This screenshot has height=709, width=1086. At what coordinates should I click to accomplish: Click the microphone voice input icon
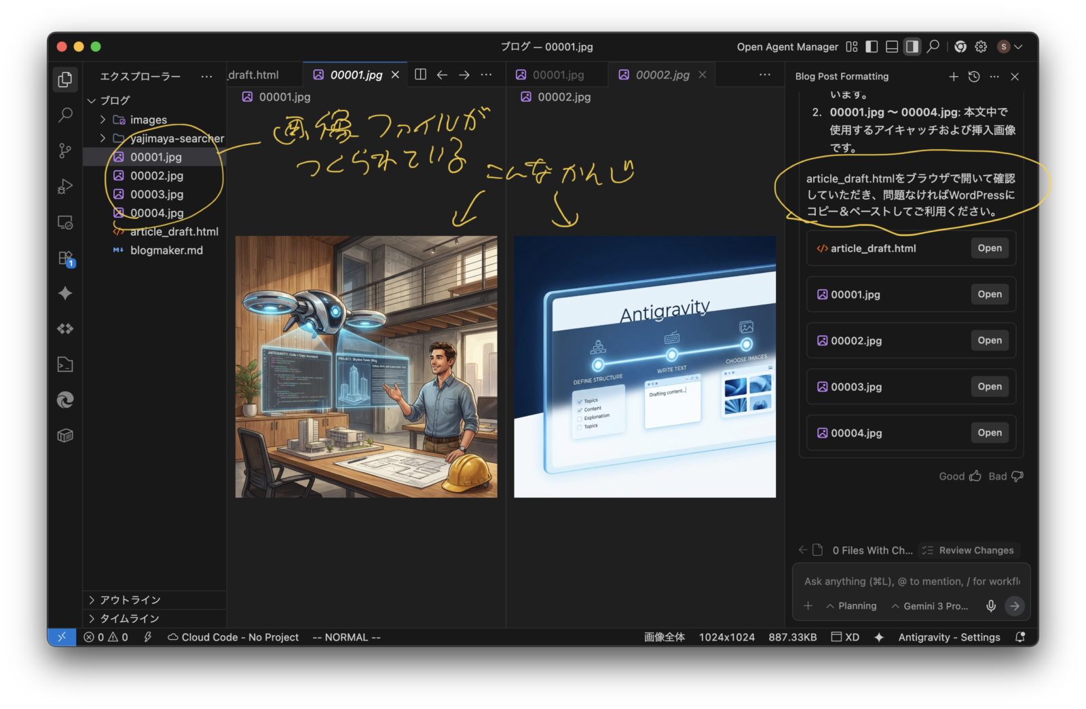[x=990, y=606]
